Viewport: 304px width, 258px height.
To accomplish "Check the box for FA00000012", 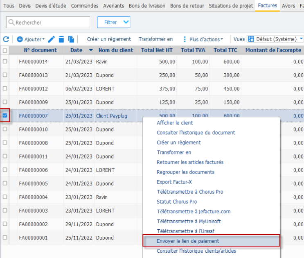I will [5, 88].
